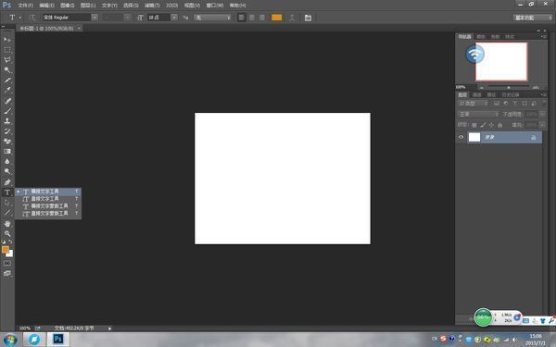Toggle Quick Mask mode
The image size is (556, 347).
tap(7, 264)
